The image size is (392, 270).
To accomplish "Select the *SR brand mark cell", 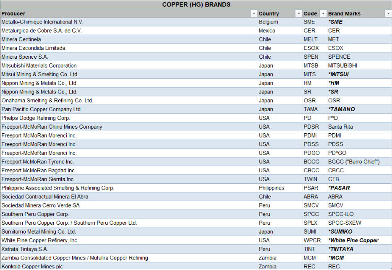I will click(x=360, y=92).
